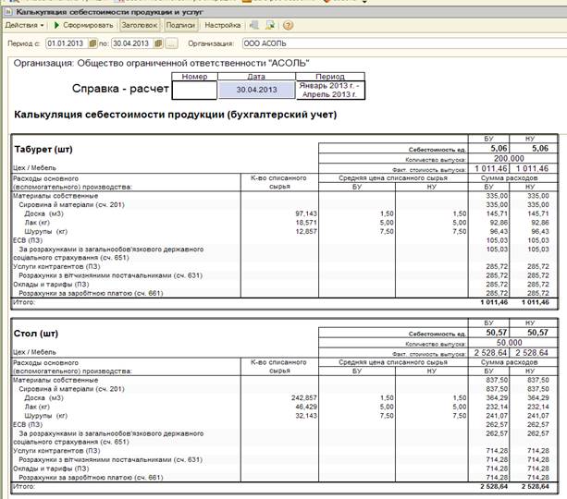Screen dimensions: 567x499
Task: Edit the period end date field 30.04.2013
Action: click(132, 43)
